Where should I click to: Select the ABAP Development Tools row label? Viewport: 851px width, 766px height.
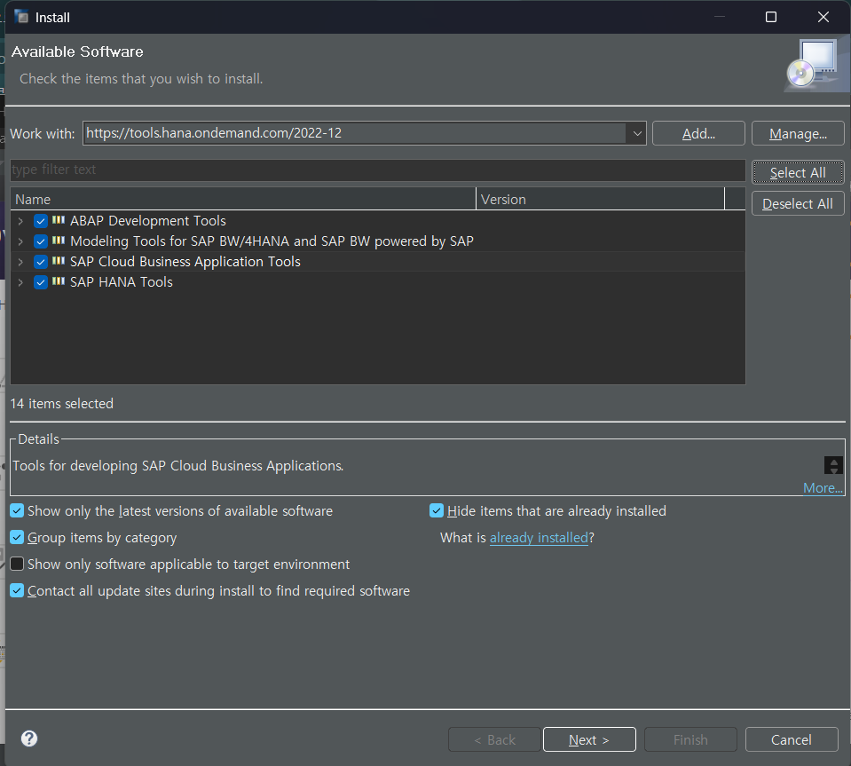tap(148, 221)
